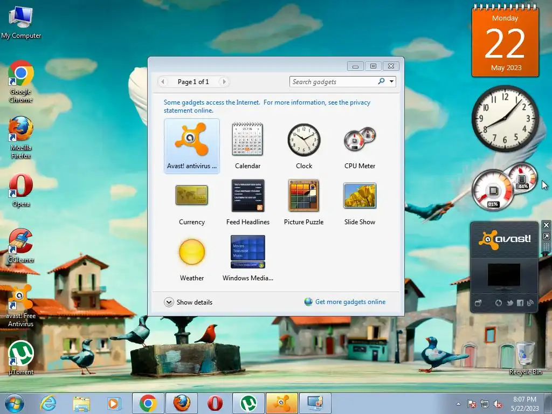The height and width of the screenshot is (414, 552).
Task: Click Facebook icon in avast gadget
Action: (x=520, y=303)
